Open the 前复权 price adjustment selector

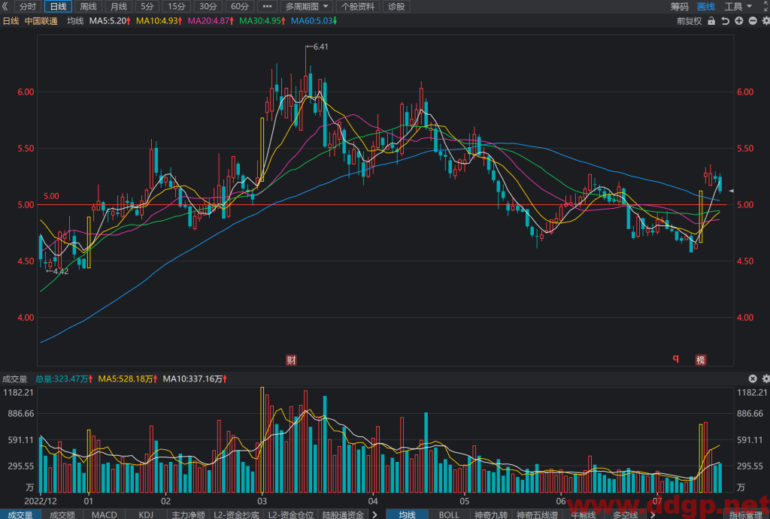tap(689, 21)
